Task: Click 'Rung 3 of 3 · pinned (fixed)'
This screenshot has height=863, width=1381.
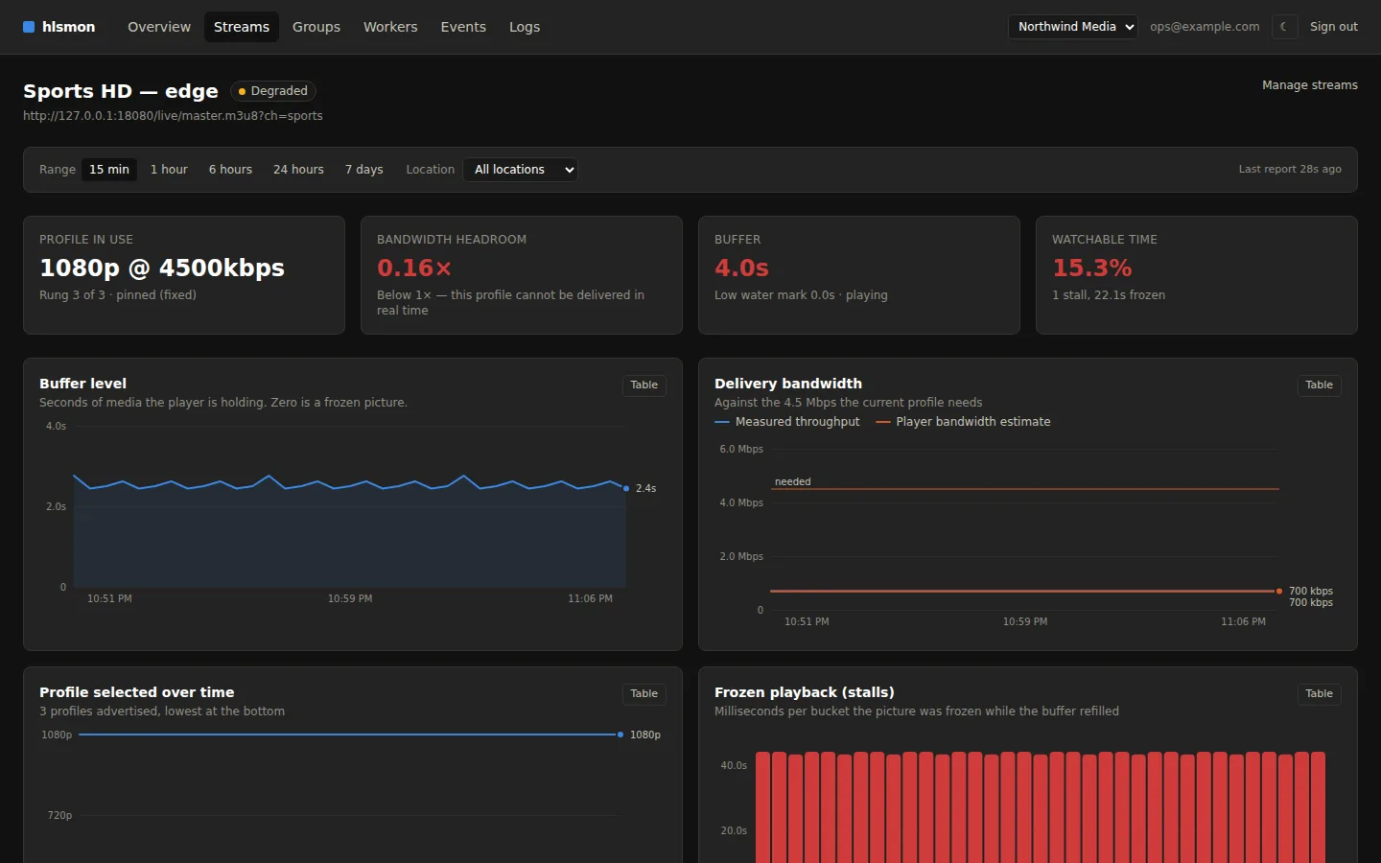Action: click(118, 295)
